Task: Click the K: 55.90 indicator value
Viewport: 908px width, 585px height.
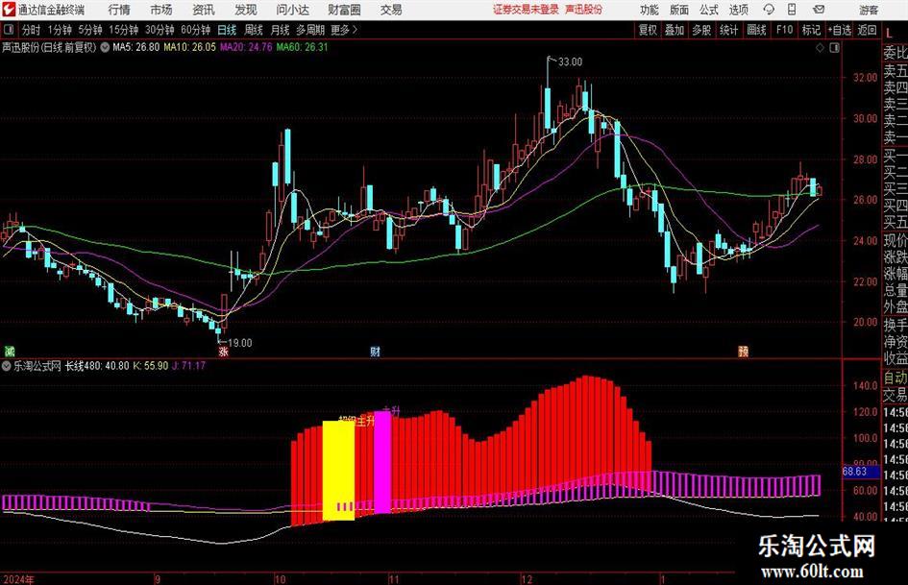Action: pos(151,366)
